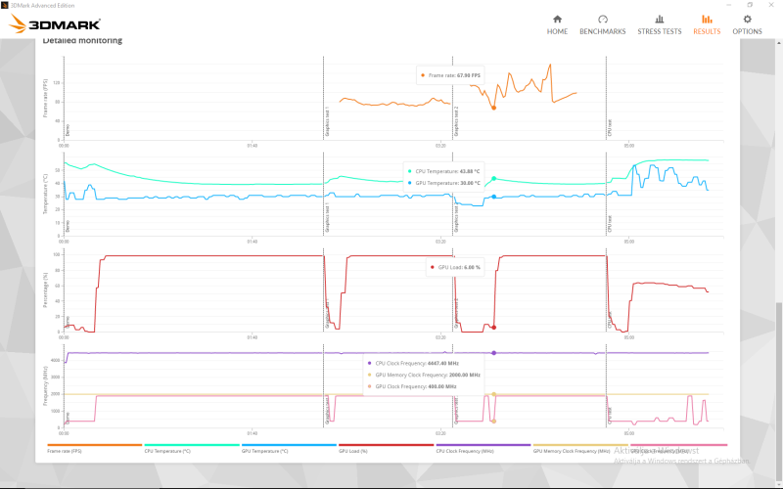Click the 3DMark app icon in title bar
This screenshot has height=489, width=783.
tap(5, 5)
